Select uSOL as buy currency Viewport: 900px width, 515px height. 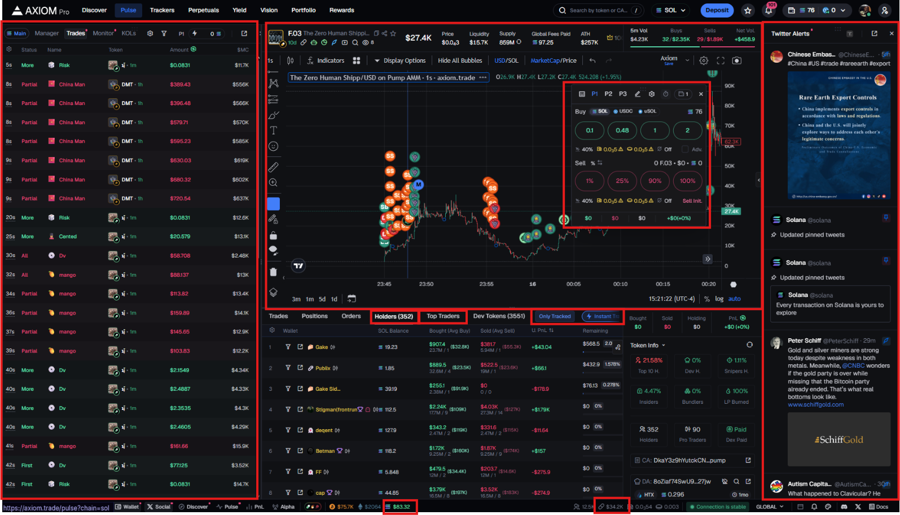[x=647, y=111]
